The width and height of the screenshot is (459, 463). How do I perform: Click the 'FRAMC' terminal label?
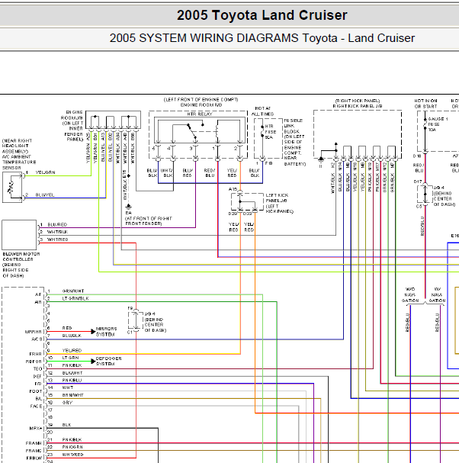point(34,451)
